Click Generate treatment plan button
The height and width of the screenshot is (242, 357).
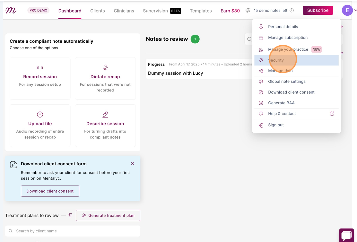click(108, 215)
